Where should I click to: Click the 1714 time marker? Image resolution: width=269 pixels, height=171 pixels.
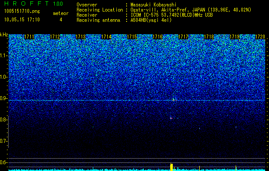tap(106, 37)
